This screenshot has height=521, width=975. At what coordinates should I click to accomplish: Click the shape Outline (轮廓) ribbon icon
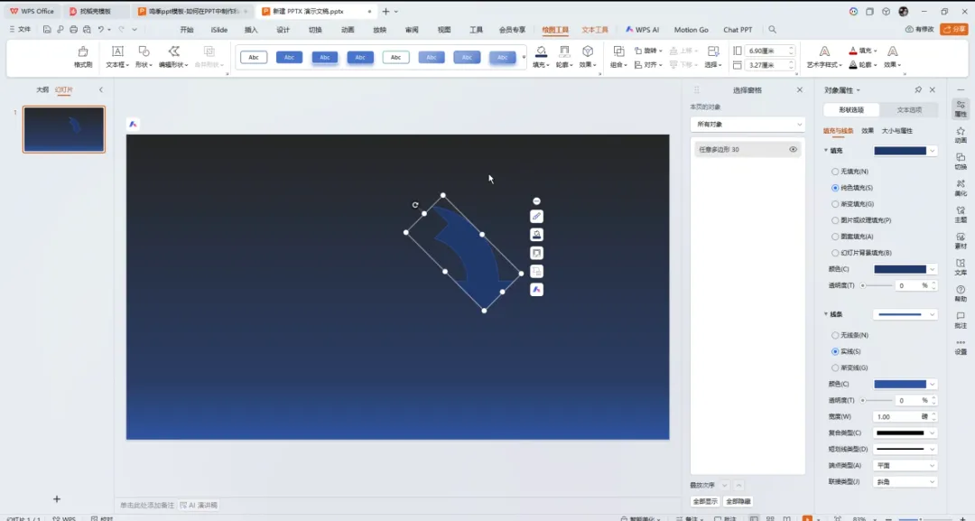tap(564, 52)
